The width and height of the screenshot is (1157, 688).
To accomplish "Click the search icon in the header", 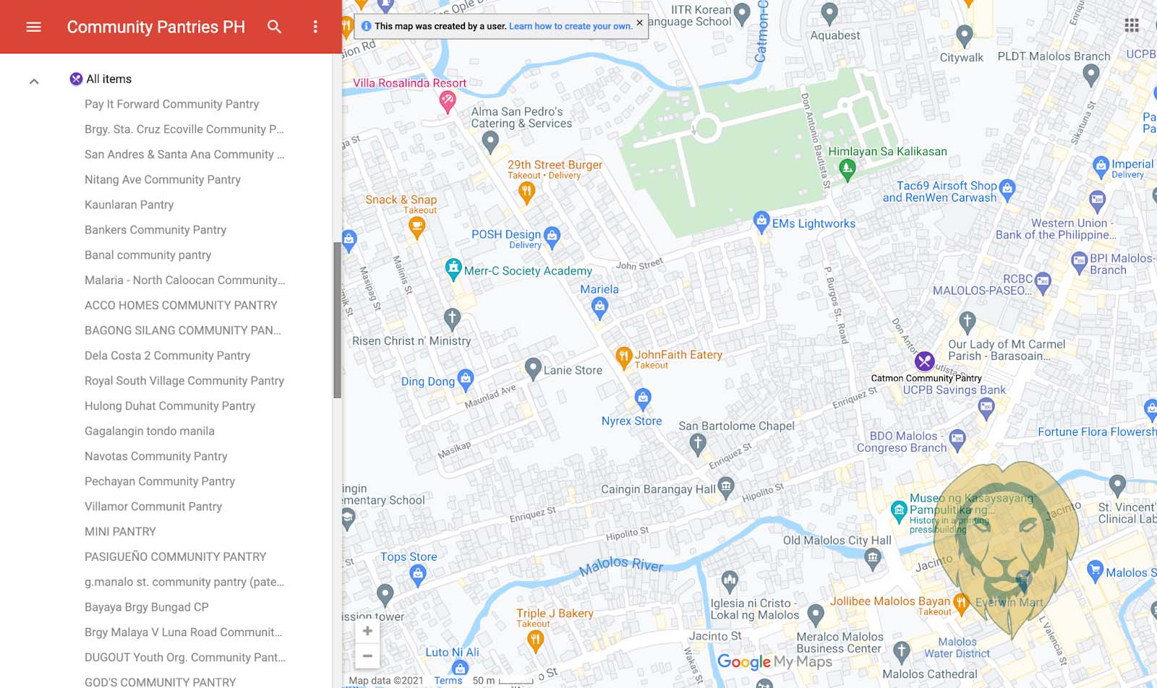I will tap(274, 27).
